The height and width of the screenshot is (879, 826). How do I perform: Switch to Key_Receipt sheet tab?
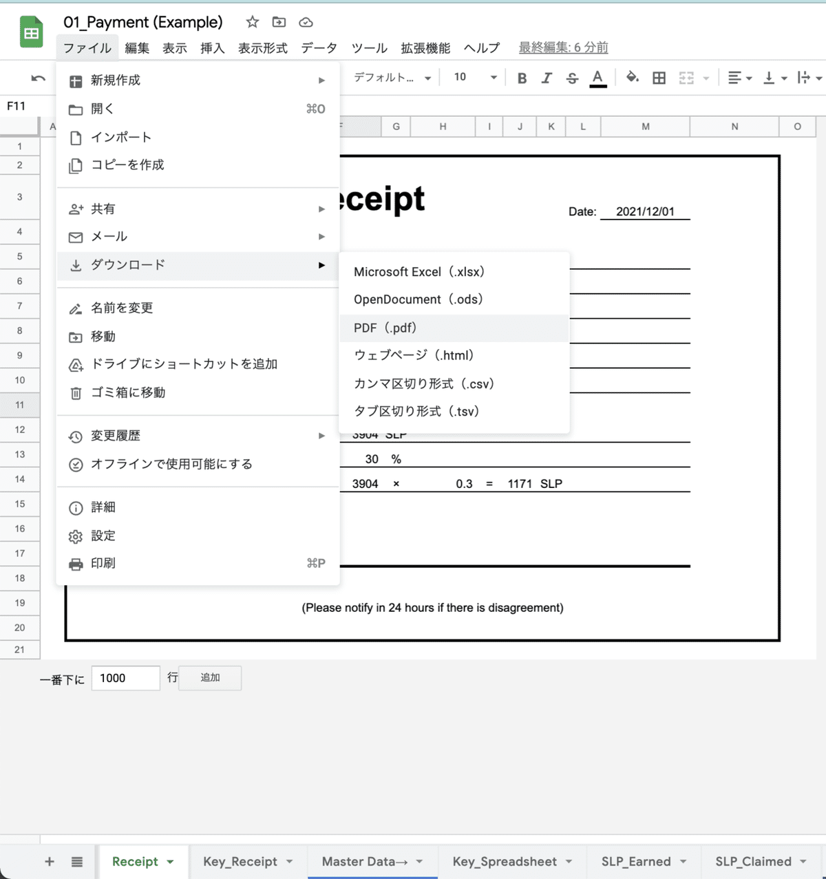coord(248,862)
